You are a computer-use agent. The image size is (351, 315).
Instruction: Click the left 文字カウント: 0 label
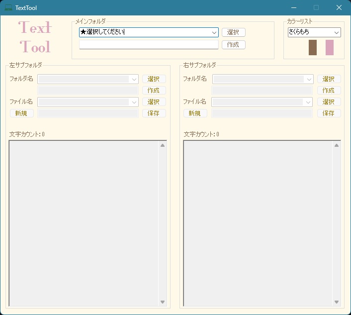coord(27,134)
